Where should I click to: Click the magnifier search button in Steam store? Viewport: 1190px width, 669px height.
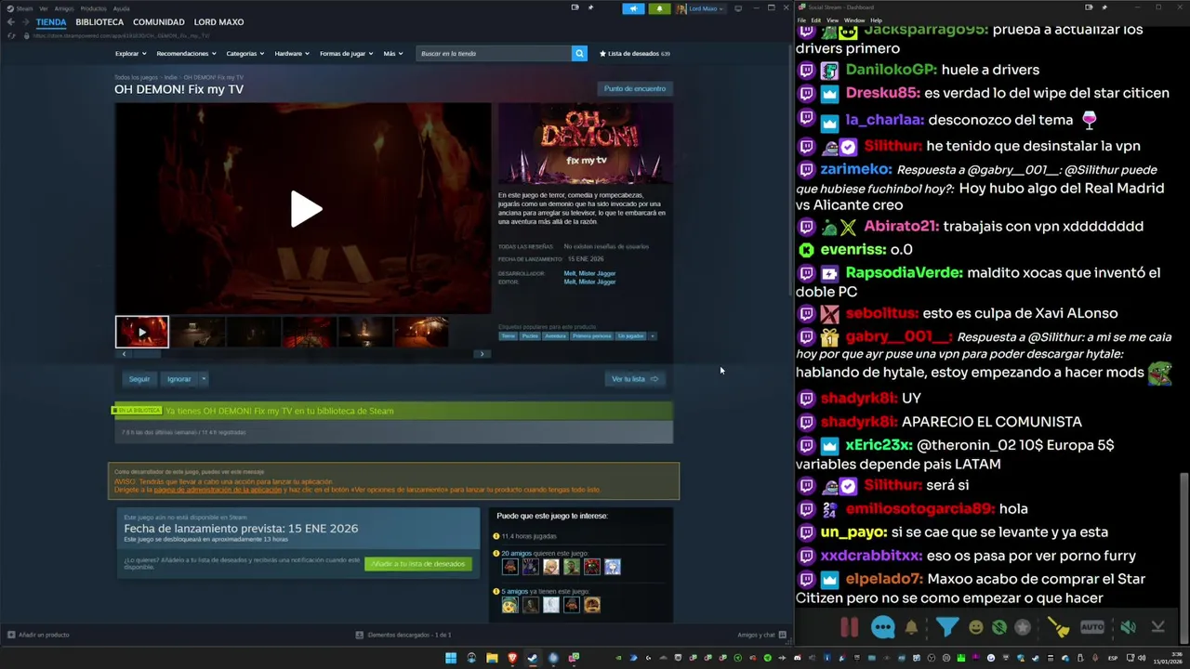point(579,54)
